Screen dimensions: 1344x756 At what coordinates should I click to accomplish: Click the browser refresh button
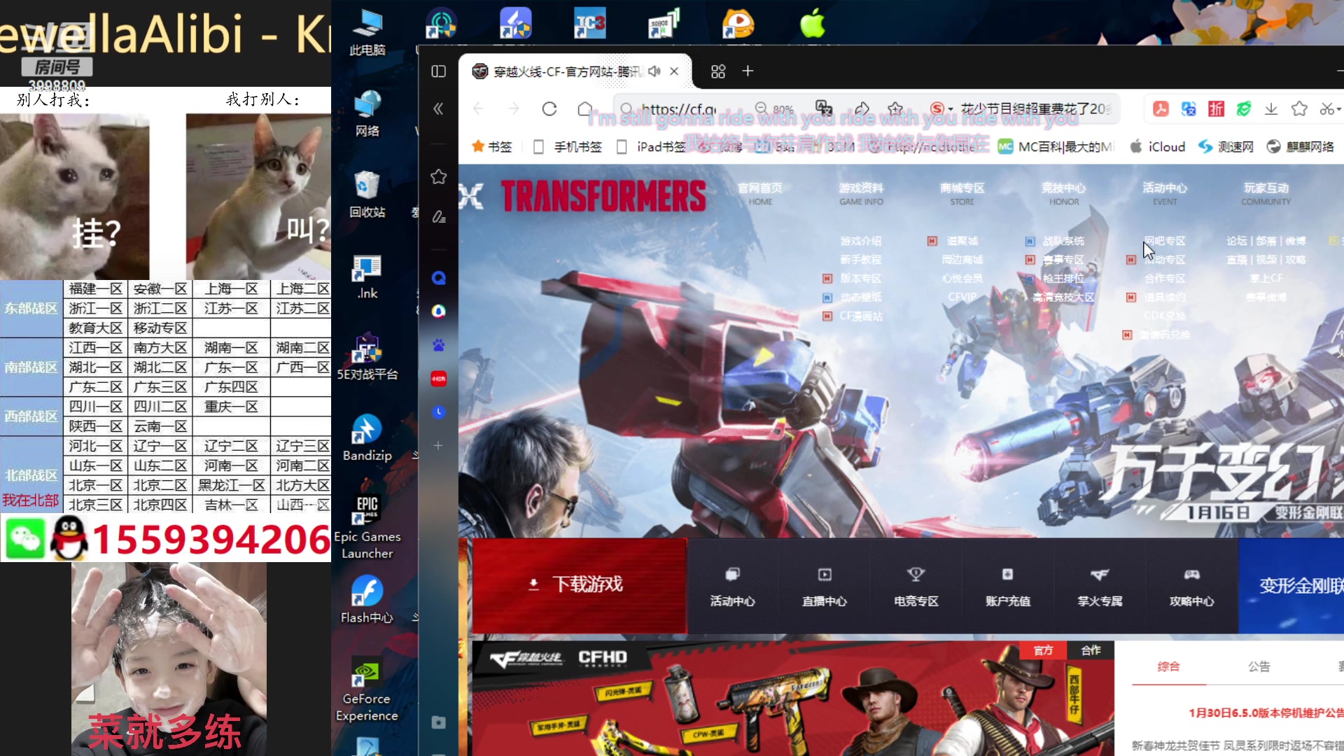[x=549, y=108]
